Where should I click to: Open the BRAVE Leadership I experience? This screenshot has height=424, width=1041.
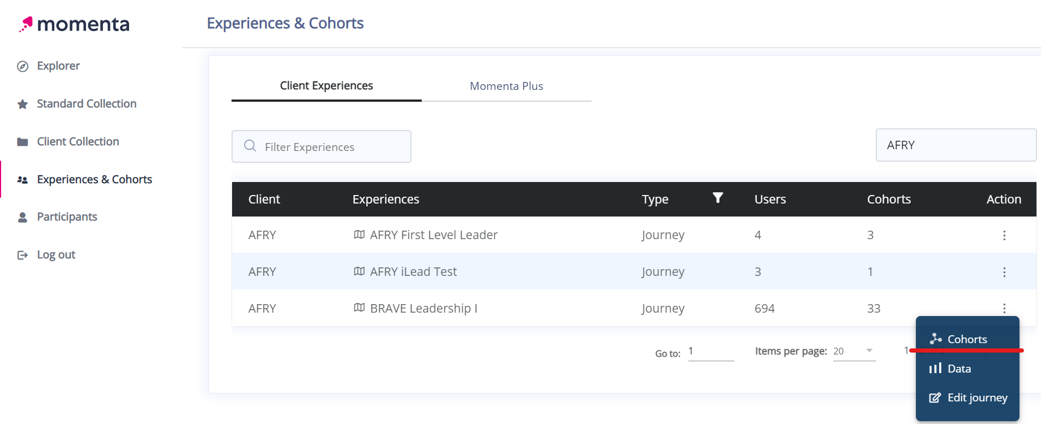(x=423, y=309)
